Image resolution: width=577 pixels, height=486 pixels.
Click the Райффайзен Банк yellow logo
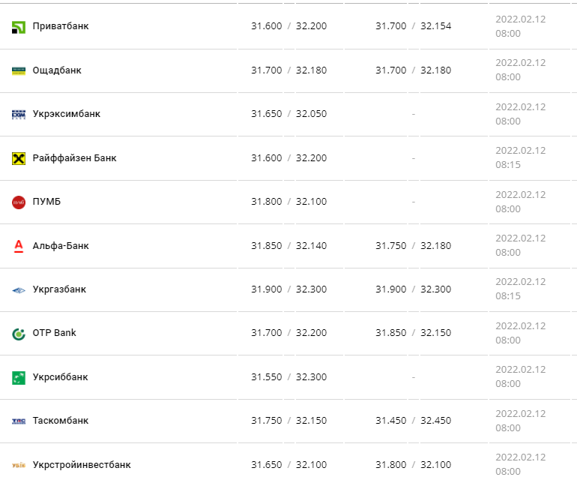[x=19, y=158]
